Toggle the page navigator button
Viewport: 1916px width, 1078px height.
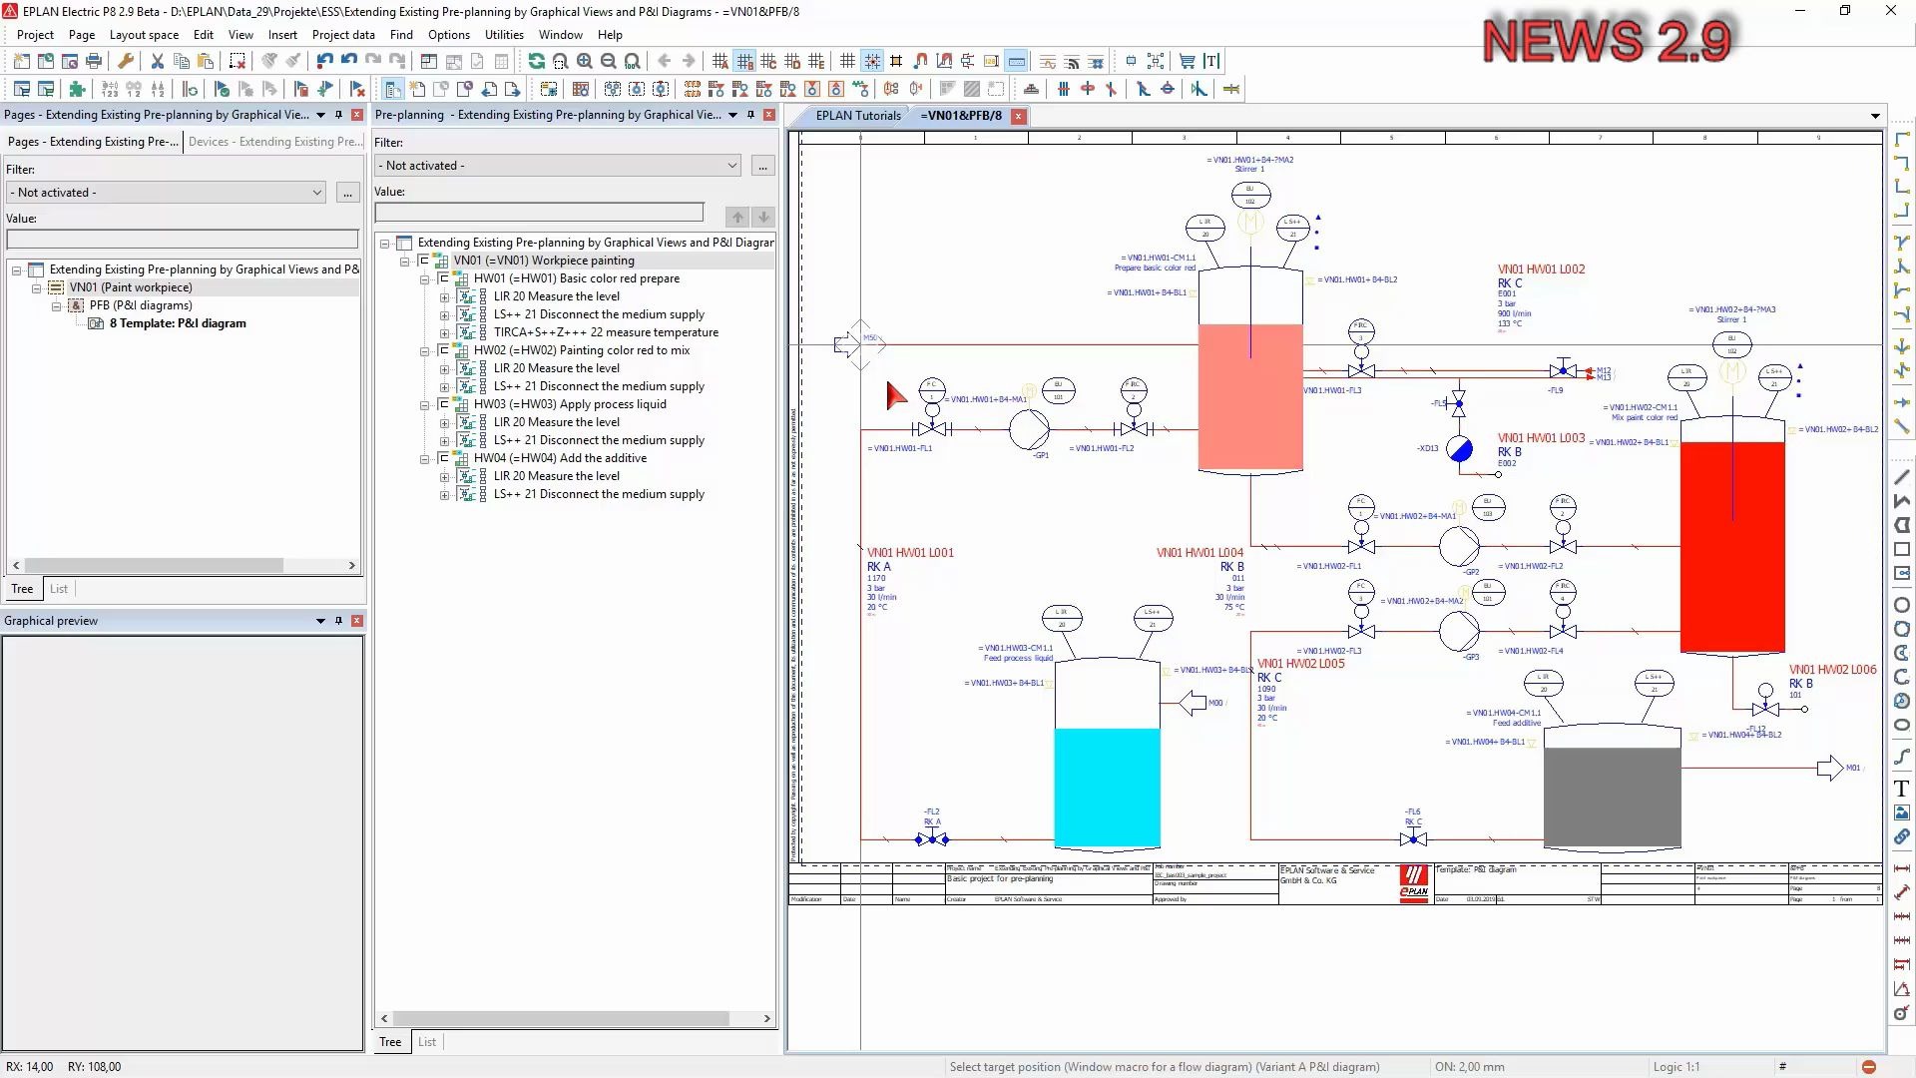393,89
